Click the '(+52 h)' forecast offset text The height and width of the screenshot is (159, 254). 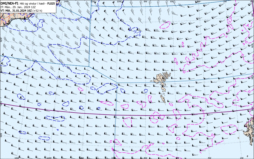click(x=37, y=11)
